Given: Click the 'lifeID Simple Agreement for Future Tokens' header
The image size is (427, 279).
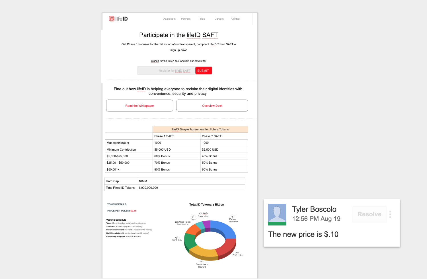Looking at the screenshot, I should [x=200, y=129].
